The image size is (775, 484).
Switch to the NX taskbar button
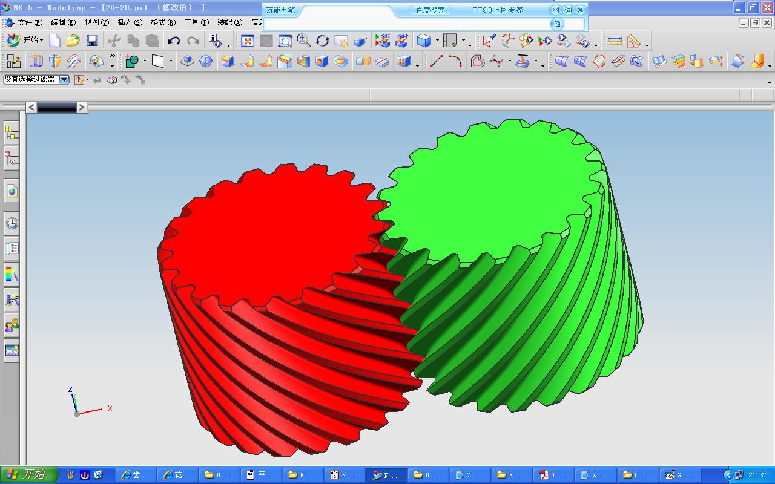coord(386,475)
